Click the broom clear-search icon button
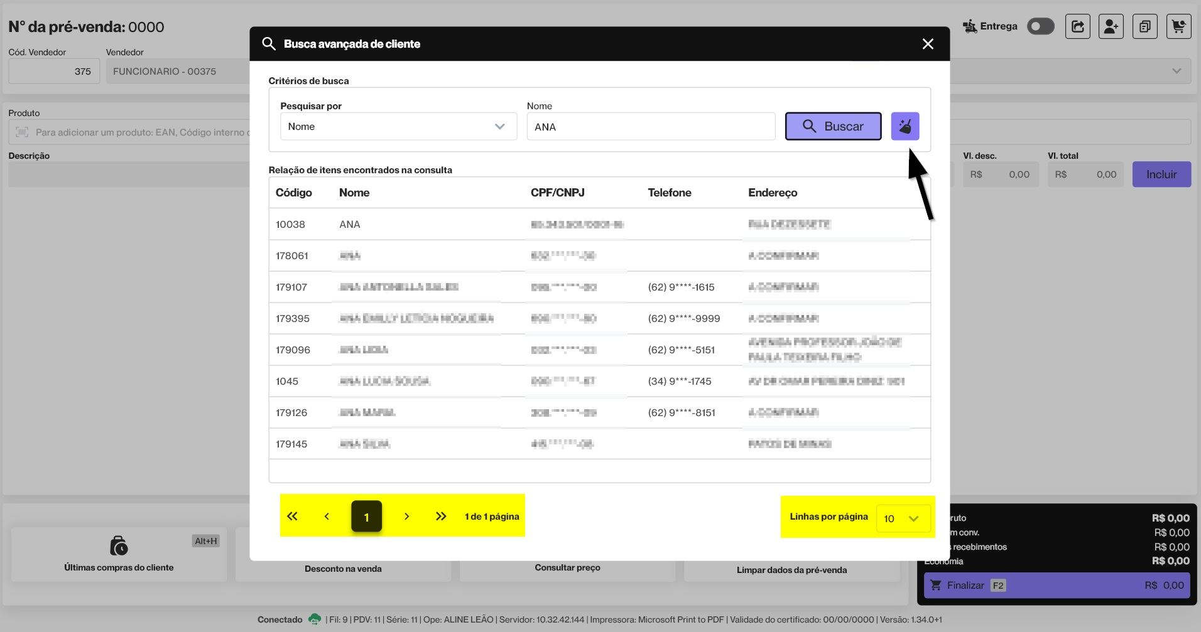 (905, 127)
